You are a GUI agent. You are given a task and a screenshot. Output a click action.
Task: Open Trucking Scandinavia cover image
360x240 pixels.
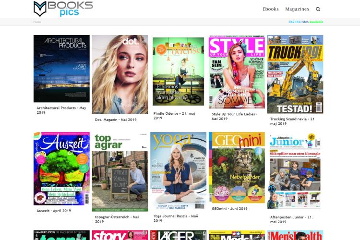click(x=295, y=74)
